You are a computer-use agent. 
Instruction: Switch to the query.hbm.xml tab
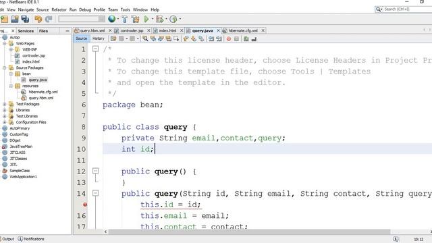[x=92, y=30]
